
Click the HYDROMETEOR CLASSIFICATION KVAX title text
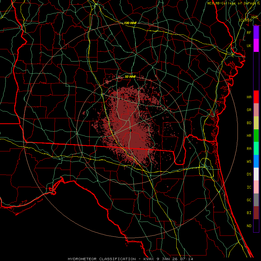[x=130, y=259]
